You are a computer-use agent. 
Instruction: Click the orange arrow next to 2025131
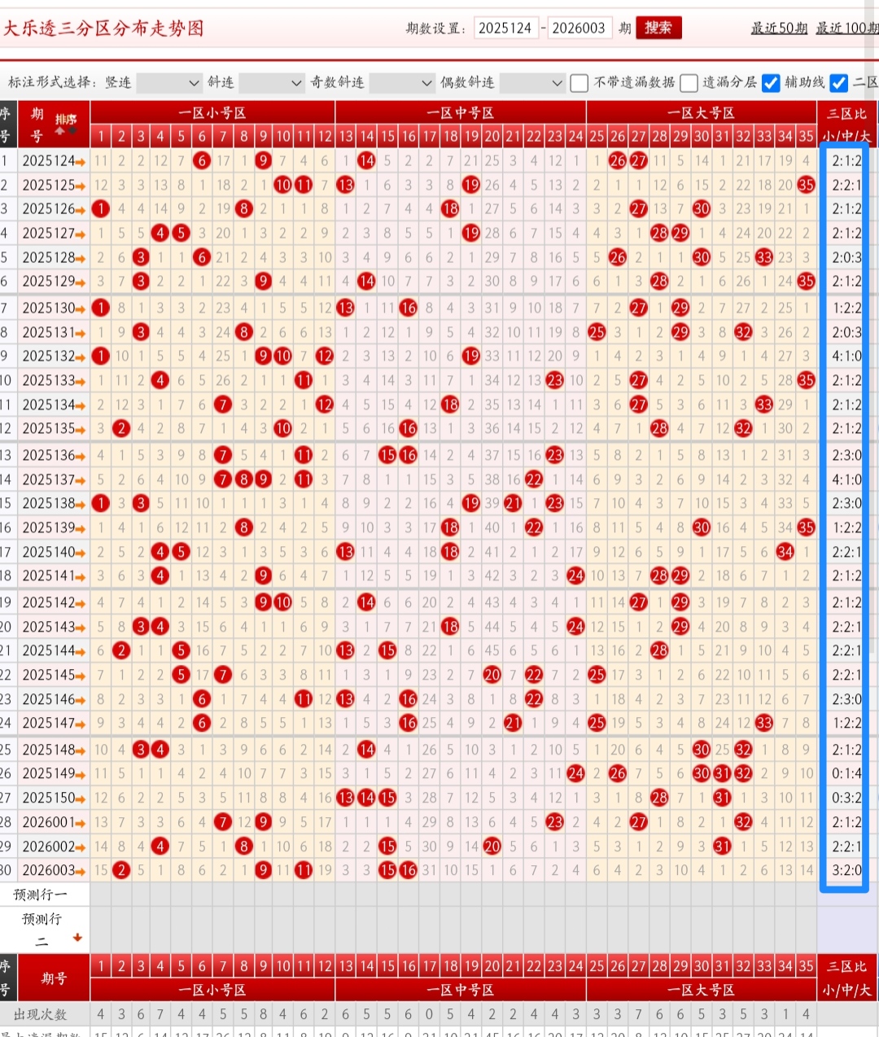81,333
